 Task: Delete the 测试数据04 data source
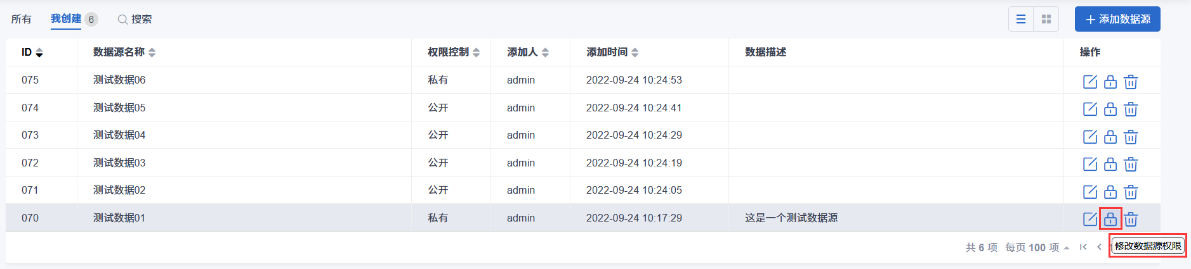pos(1130,137)
